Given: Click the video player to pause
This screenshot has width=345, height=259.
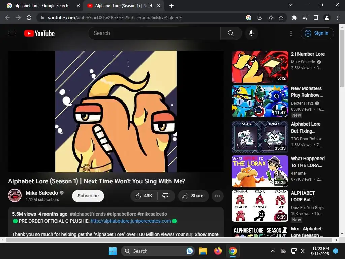Looking at the screenshot, I should pos(116,111).
